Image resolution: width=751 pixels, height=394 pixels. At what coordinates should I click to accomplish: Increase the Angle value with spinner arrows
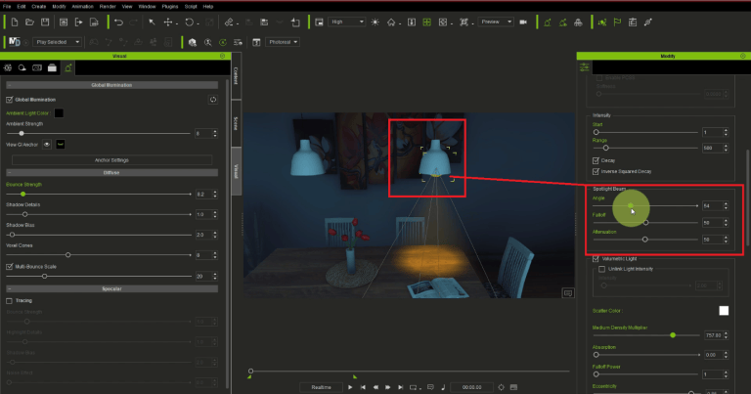pos(726,203)
